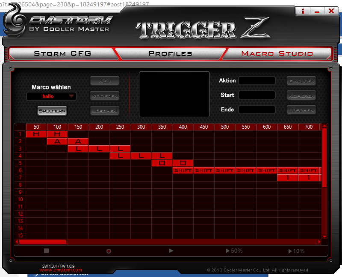Screen dimensions: 342x277
Task: Focus the Start input field
Action: pos(257,95)
